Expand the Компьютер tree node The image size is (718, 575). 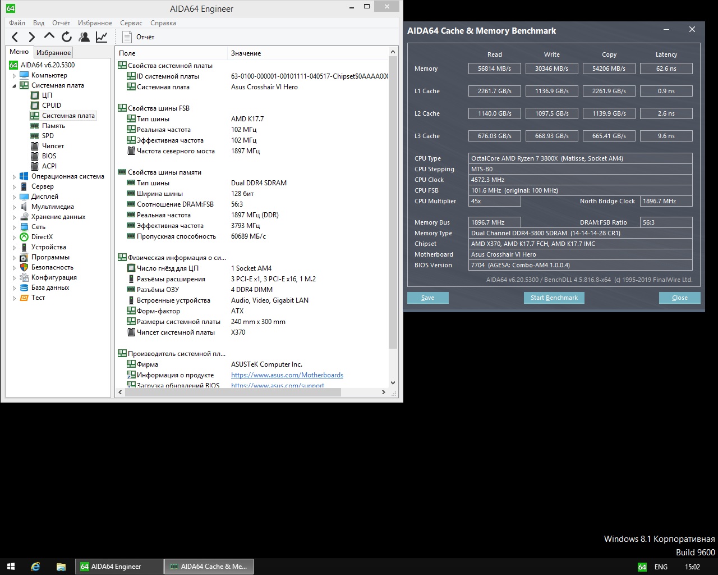(x=15, y=76)
